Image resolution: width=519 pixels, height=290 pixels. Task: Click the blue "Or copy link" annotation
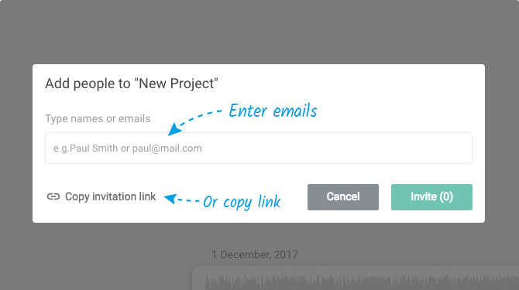pos(242,202)
